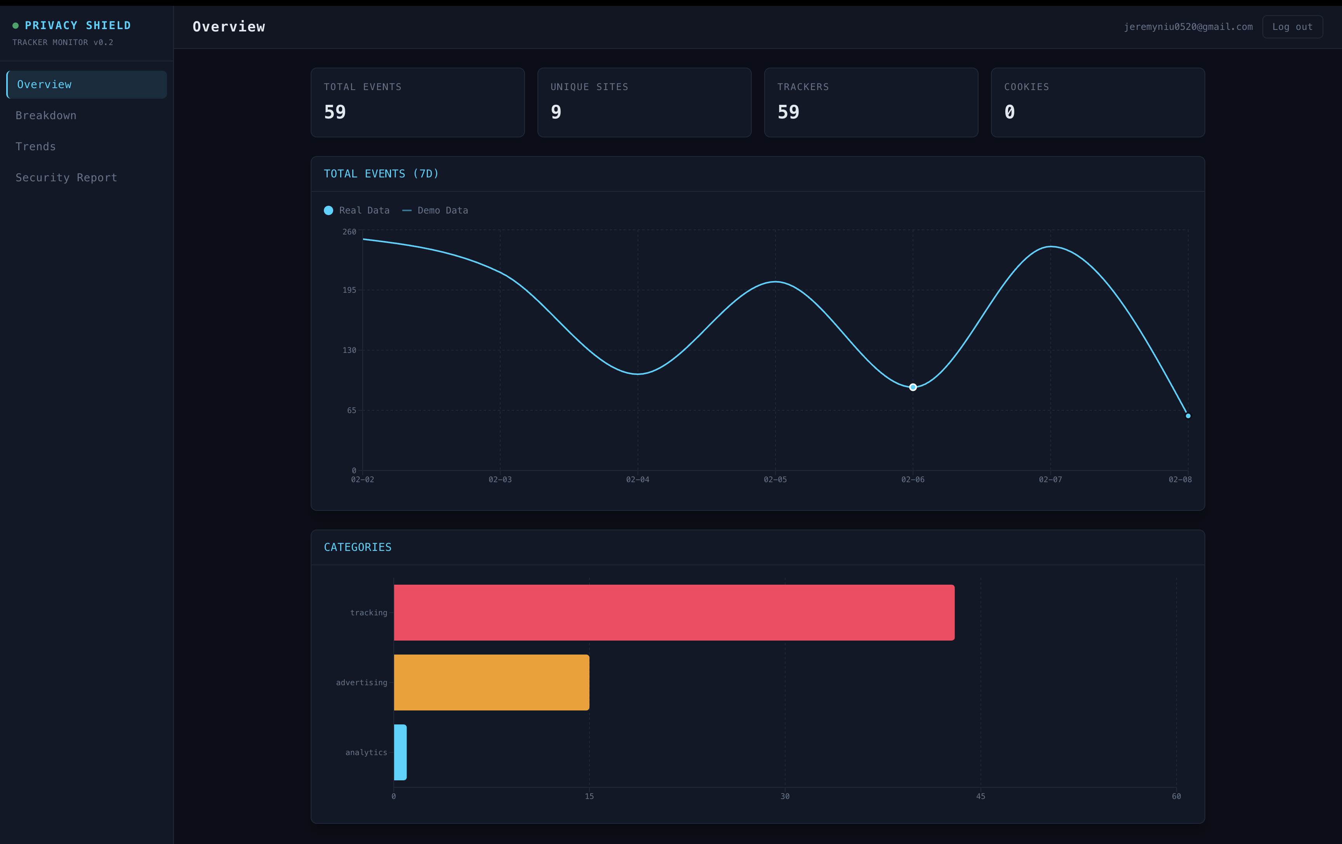Select the Total Events stat card
1342x844 pixels.
[417, 102]
